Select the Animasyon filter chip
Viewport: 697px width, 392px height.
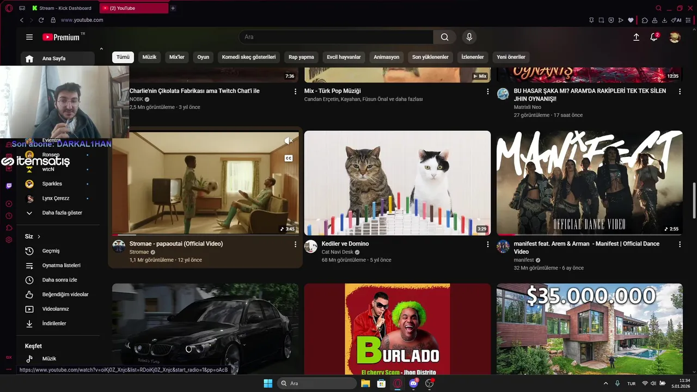[x=387, y=57]
